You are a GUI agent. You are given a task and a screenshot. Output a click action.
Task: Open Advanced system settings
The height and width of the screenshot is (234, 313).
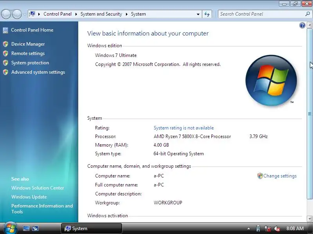click(x=38, y=72)
